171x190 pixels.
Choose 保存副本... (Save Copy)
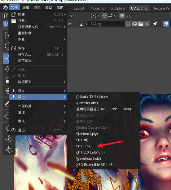pyautogui.click(x=38, y=61)
